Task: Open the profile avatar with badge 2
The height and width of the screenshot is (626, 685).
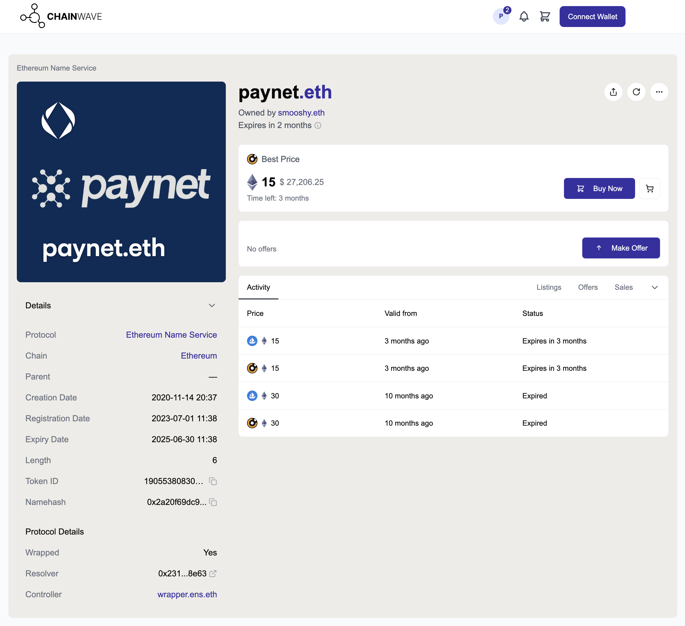Action: coord(501,16)
